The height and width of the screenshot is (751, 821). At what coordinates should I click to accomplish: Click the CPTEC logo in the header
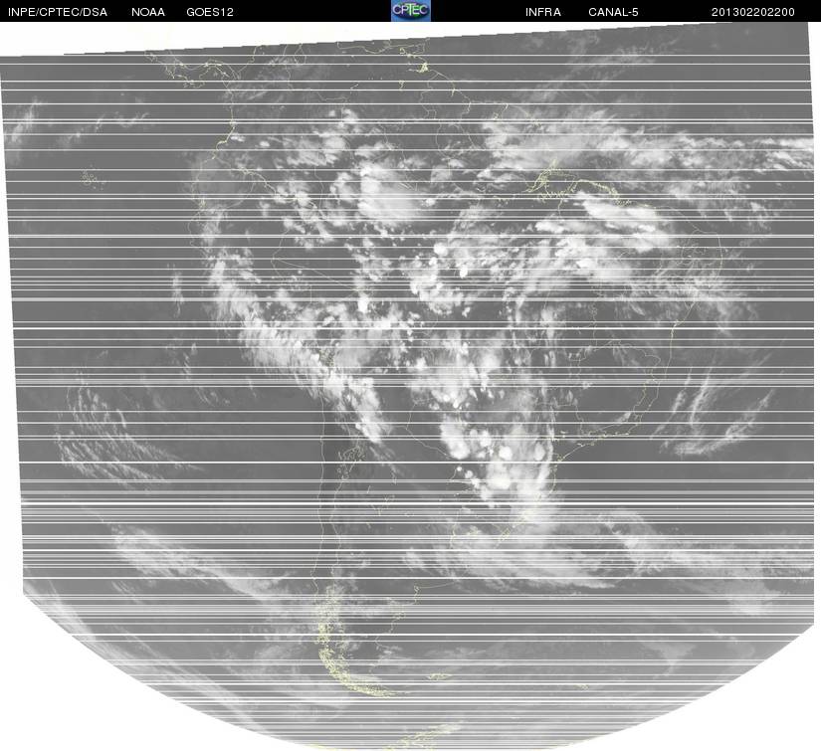(411, 11)
